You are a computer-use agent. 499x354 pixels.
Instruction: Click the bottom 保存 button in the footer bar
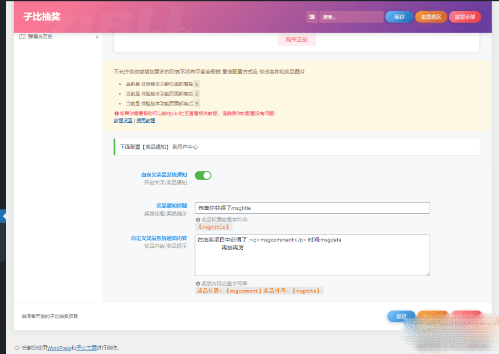click(x=401, y=317)
